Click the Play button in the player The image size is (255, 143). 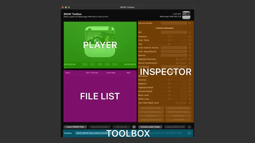[x=100, y=64]
